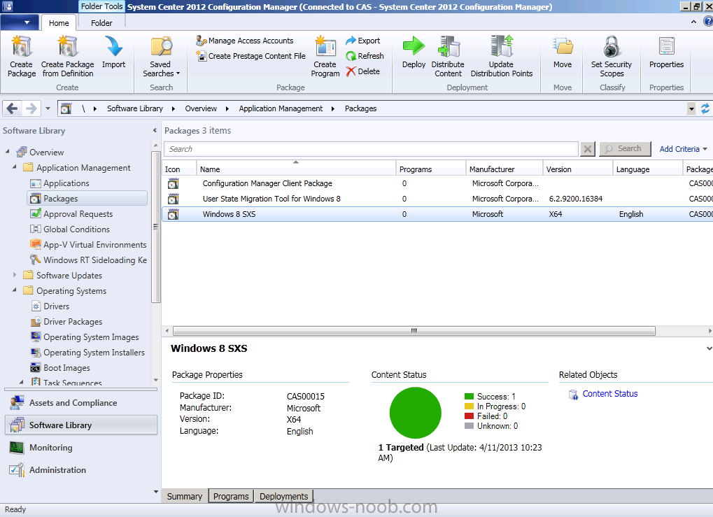Open the Deployments tab
This screenshot has width=713, height=517.
284,496
